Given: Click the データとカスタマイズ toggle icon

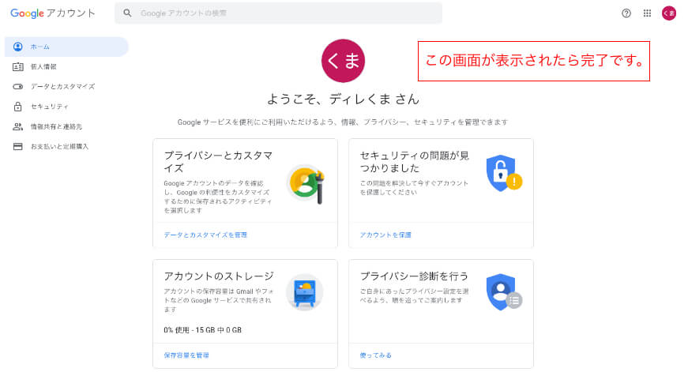Looking at the screenshot, I should pyautogui.click(x=18, y=86).
